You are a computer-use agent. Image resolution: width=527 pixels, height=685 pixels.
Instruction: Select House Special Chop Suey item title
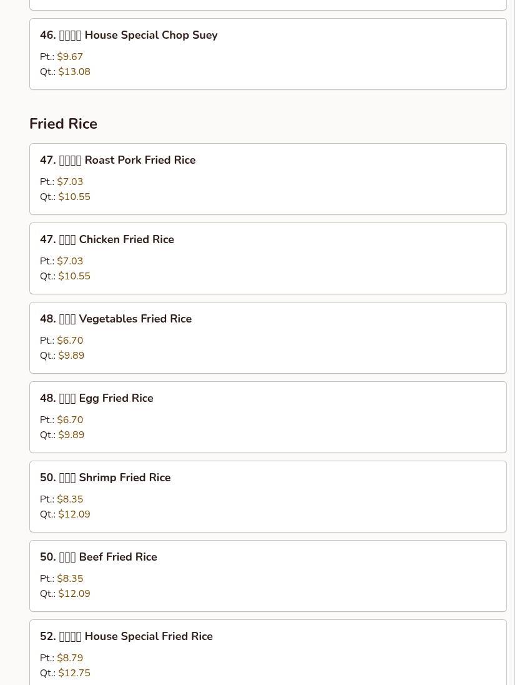129,35
